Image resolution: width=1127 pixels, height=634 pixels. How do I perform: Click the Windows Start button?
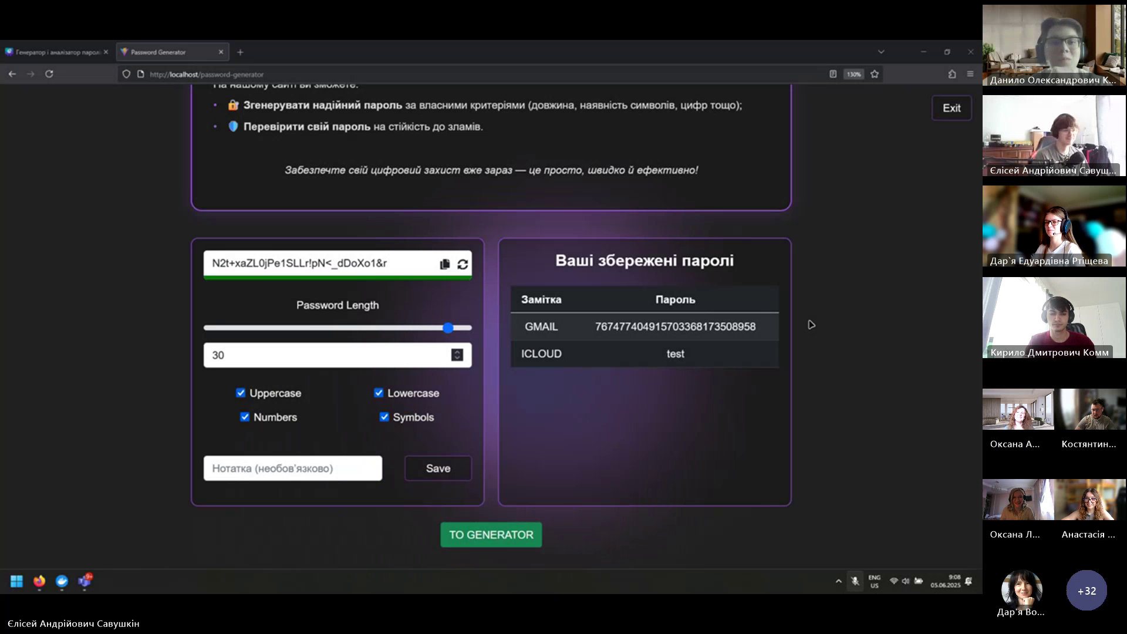tap(16, 581)
